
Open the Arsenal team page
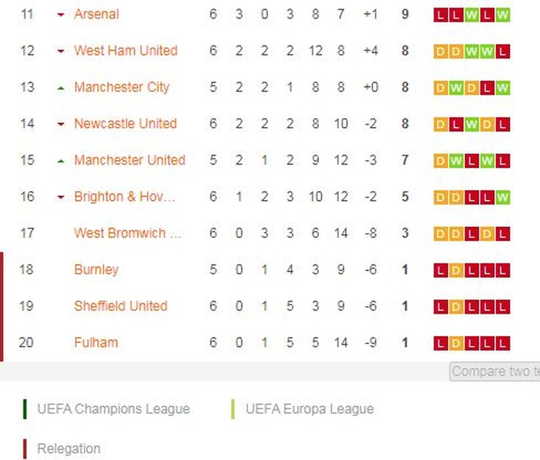[x=97, y=15]
